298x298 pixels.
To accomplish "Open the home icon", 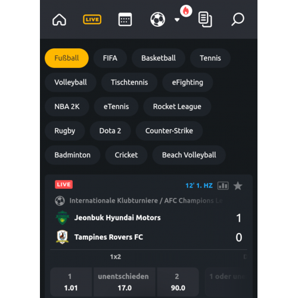I will pos(59,20).
